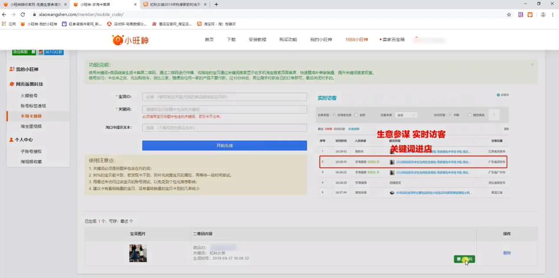Screen dimensions: 559x278
Task: Select the 仅淘宝会员 radio button
Action: tap(334, 115)
